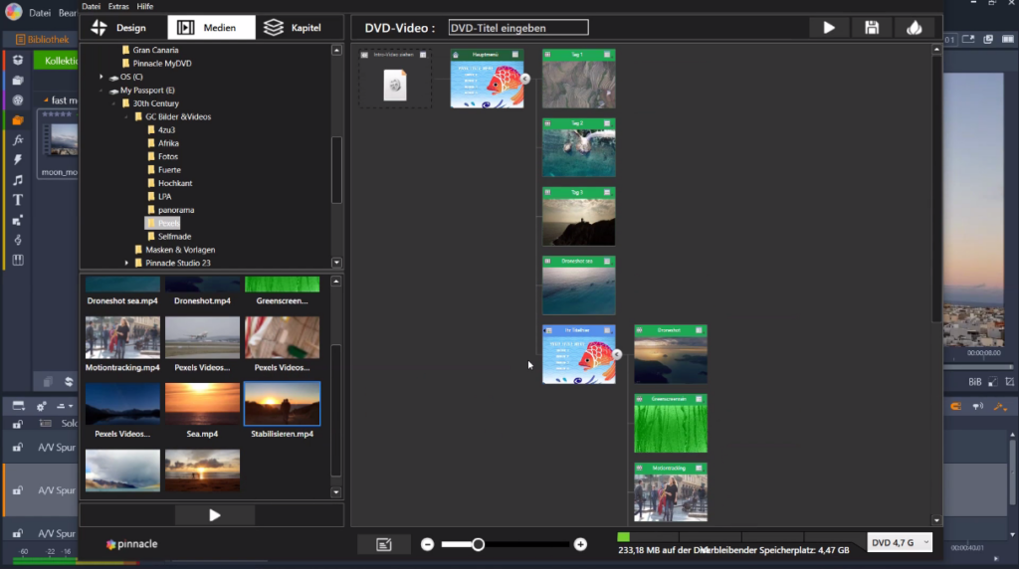Collapse the Hauptmenü tile with its side arrow
This screenshot has height=569, width=1019.
pos(525,79)
